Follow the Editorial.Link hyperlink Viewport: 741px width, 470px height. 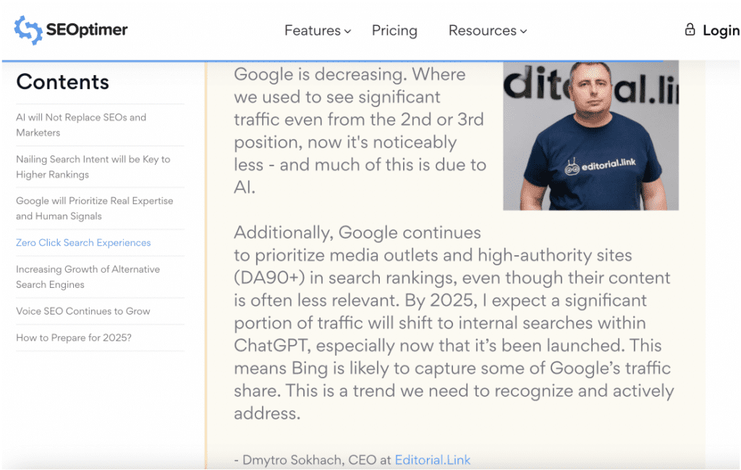pyautogui.click(x=433, y=460)
